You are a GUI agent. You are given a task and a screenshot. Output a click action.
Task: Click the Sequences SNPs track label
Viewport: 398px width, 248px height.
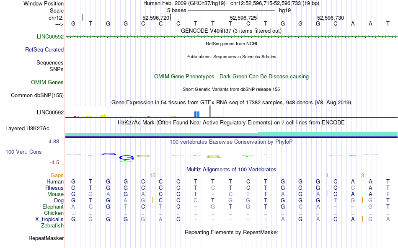click(50, 66)
